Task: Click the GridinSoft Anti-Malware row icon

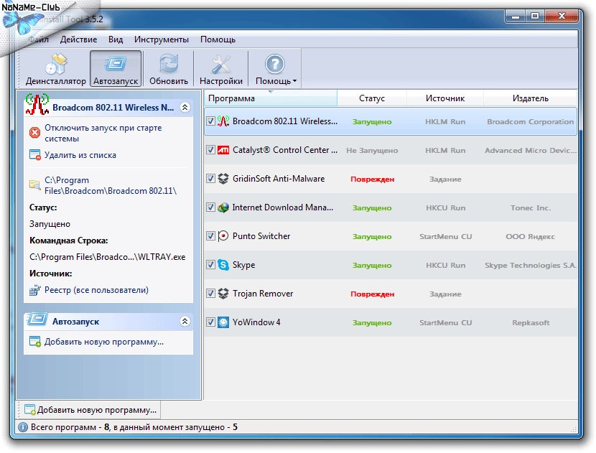Action: click(x=223, y=179)
